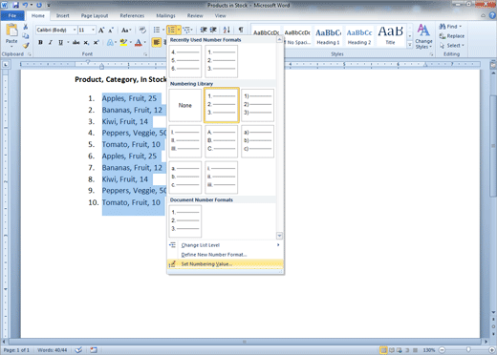497x355 pixels.
Task: Switch to the Mailings tab
Action: pos(165,15)
